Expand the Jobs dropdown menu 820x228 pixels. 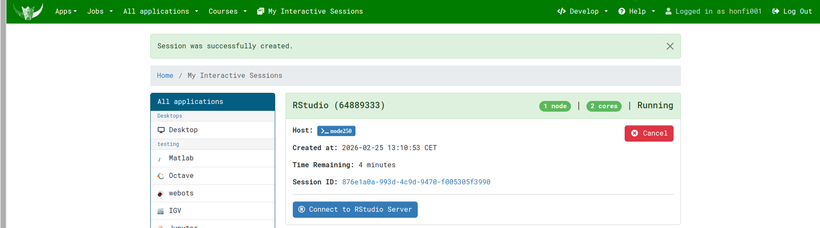coord(100,12)
